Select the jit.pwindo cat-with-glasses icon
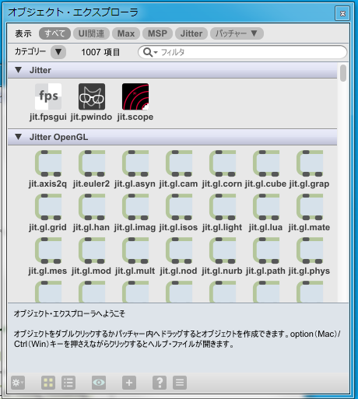The height and width of the screenshot is (399, 358). tap(92, 96)
